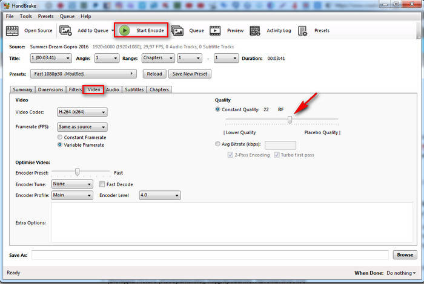Open the Help menu
This screenshot has height=284, width=424.
(x=86, y=16)
